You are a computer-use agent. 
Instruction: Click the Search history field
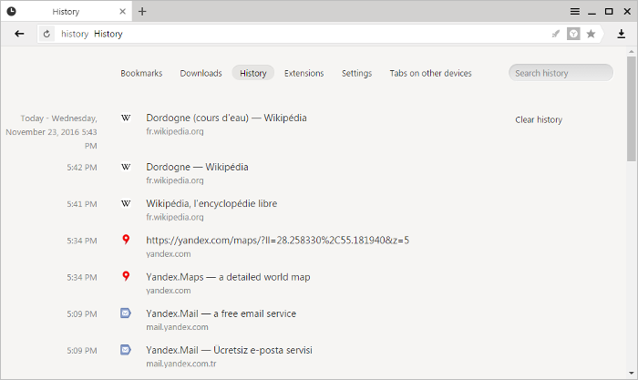point(561,73)
